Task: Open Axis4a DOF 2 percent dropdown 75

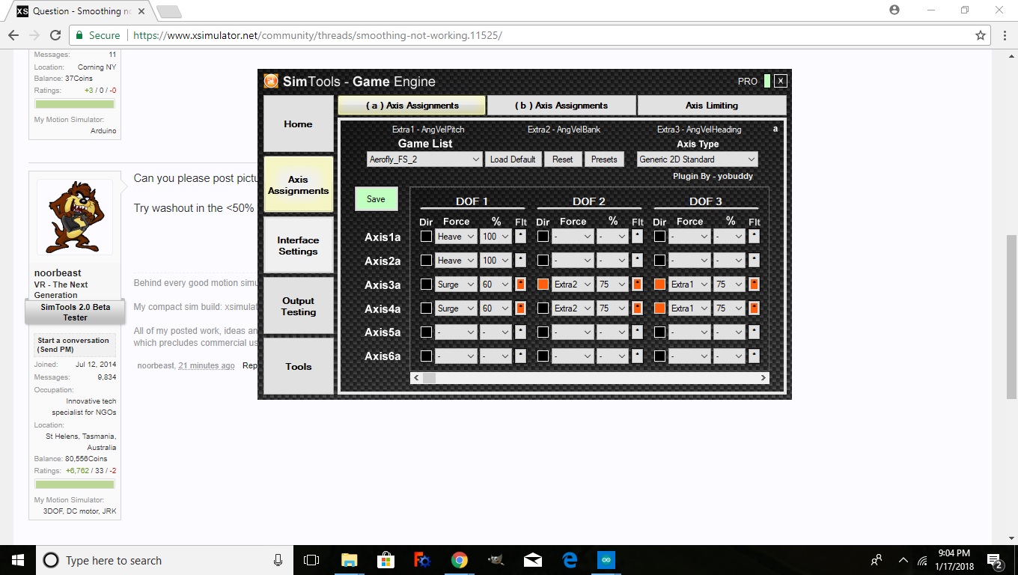Action: (x=612, y=308)
